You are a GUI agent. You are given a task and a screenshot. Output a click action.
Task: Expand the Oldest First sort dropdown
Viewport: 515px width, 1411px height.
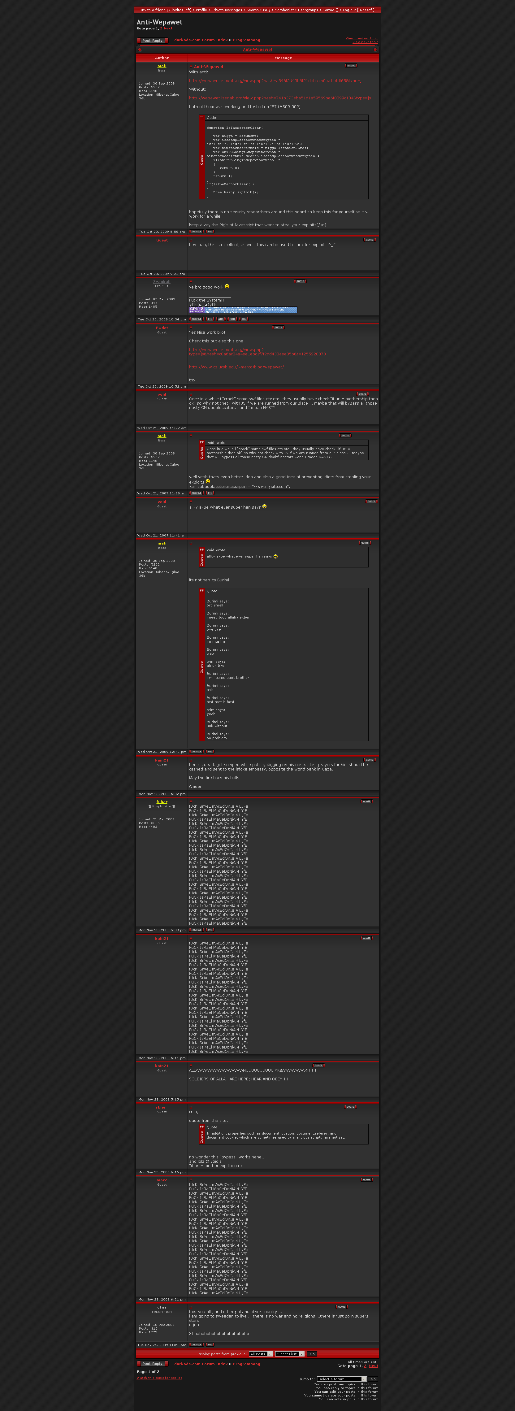pyautogui.click(x=289, y=1353)
